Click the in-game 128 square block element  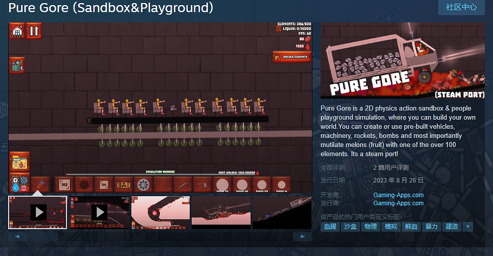(x=104, y=185)
